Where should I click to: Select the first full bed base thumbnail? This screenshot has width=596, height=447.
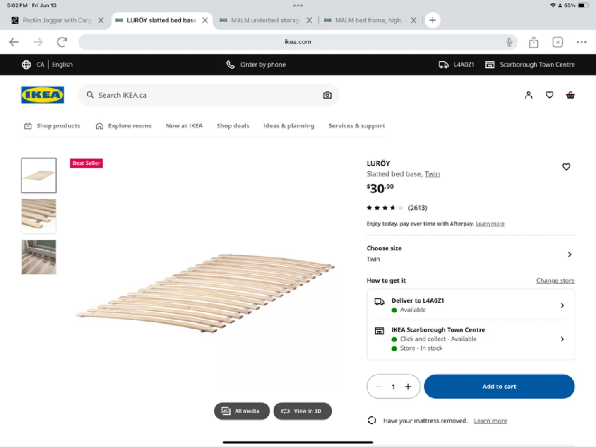39,175
